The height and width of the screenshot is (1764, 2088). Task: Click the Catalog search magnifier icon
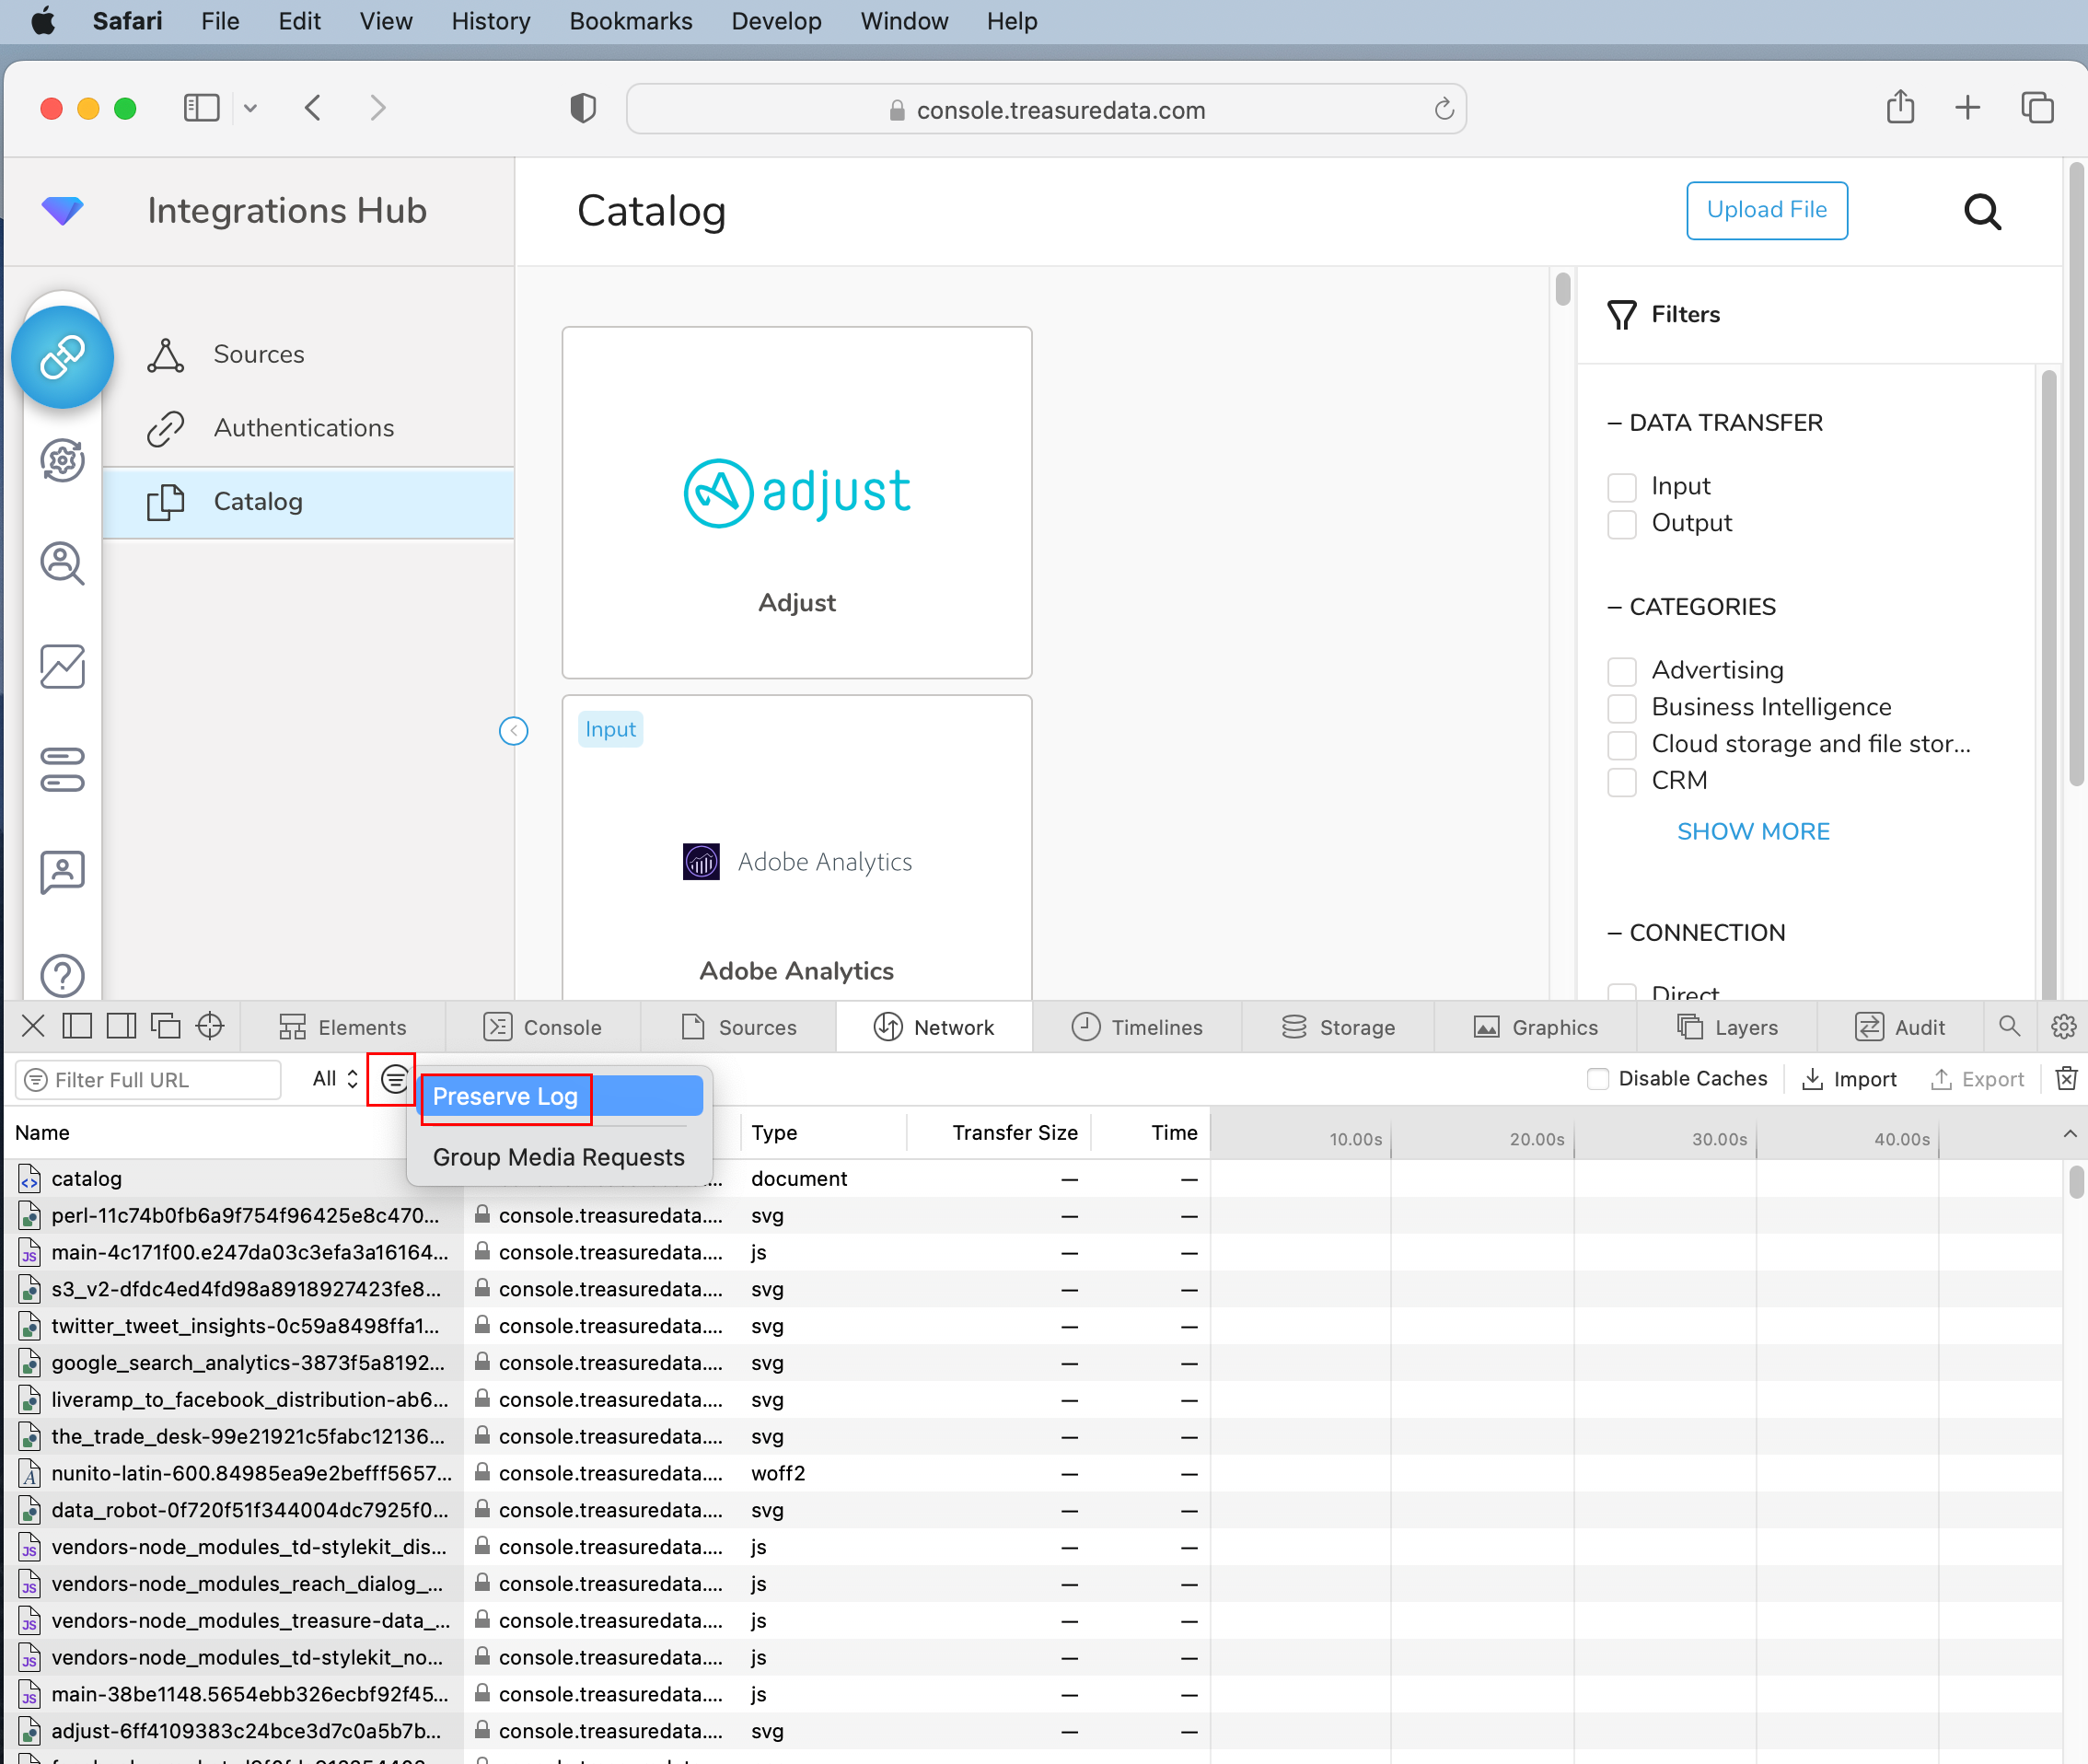point(1981,211)
